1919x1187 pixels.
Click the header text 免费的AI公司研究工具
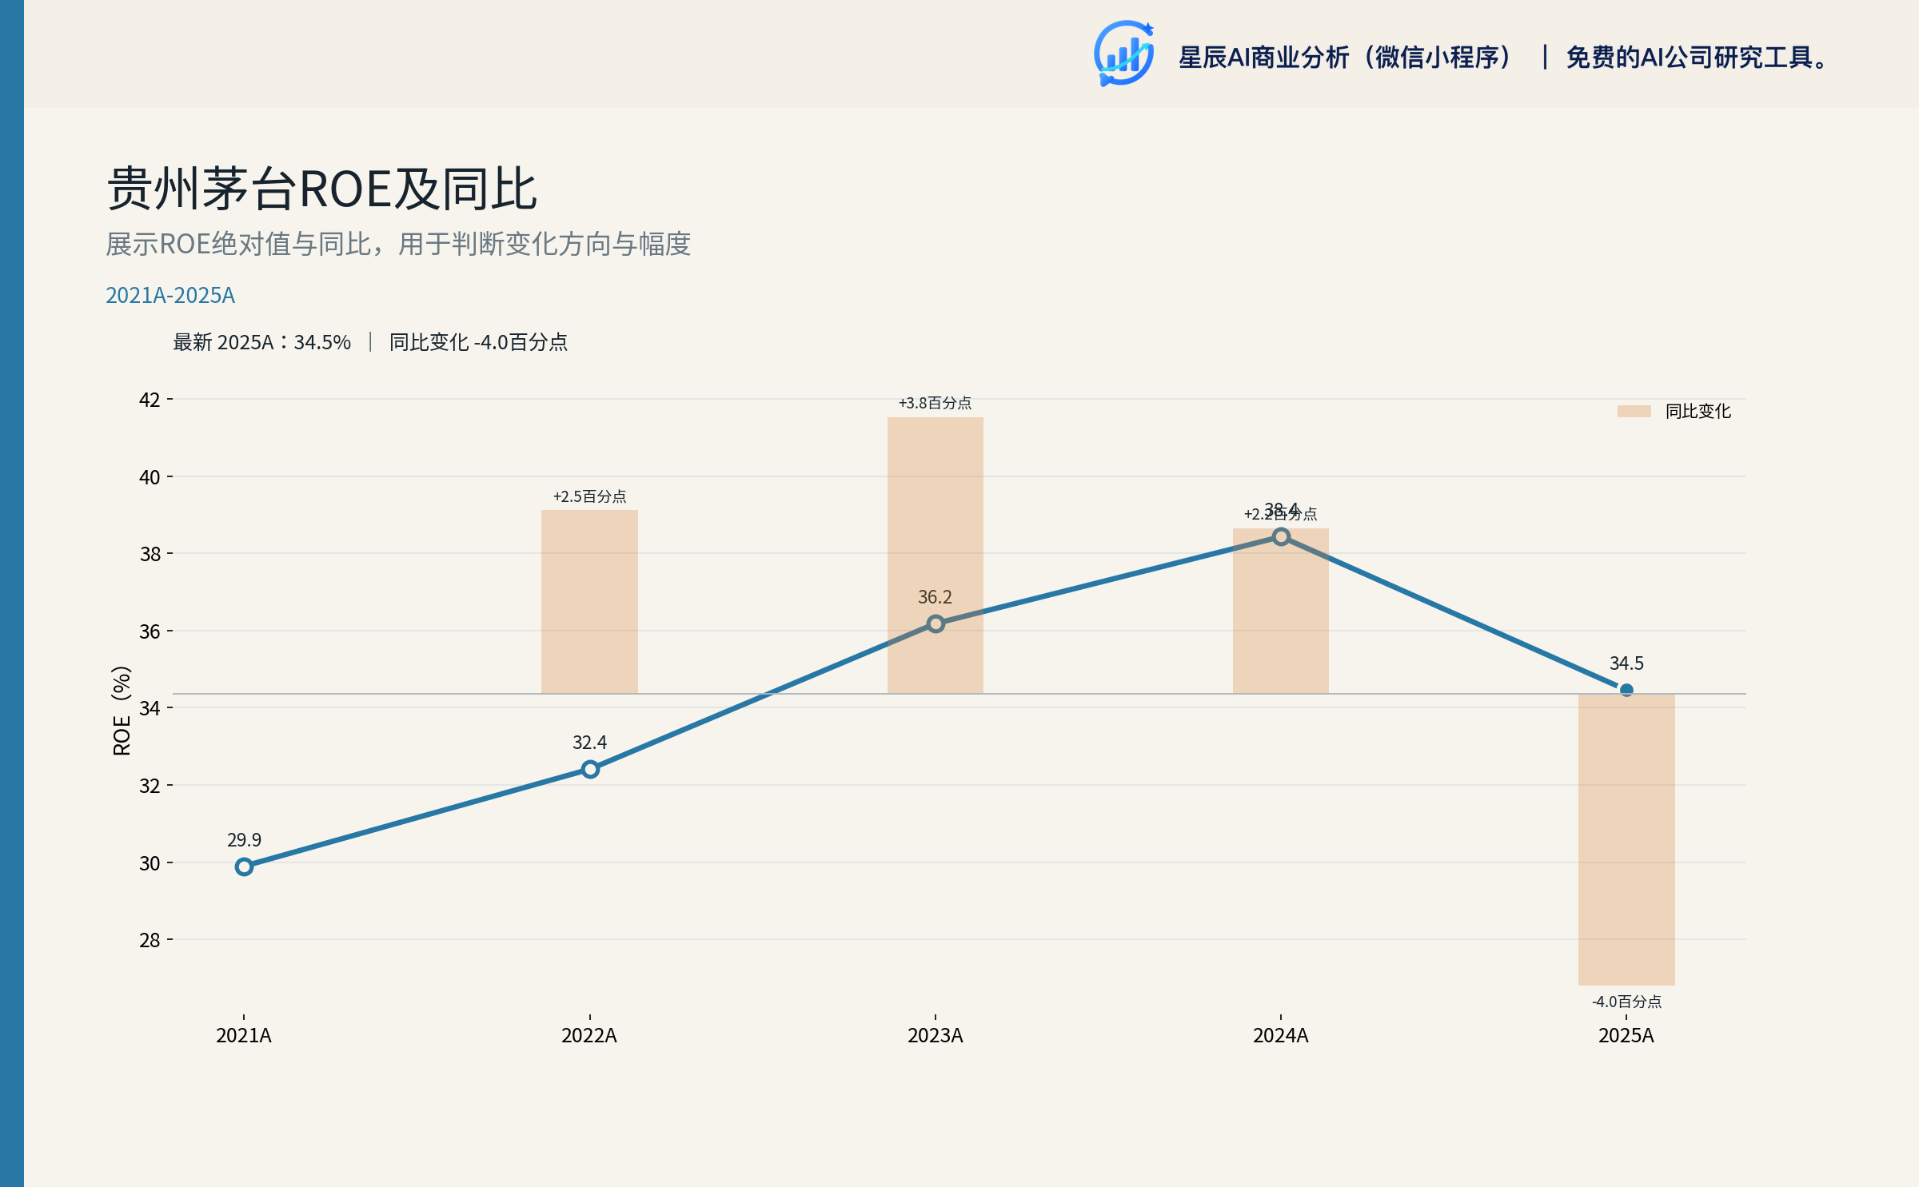[x=1697, y=58]
